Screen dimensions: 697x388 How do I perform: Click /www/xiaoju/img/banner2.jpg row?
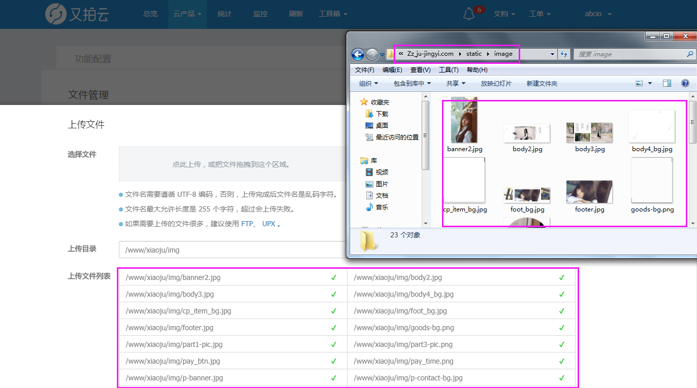232,277
